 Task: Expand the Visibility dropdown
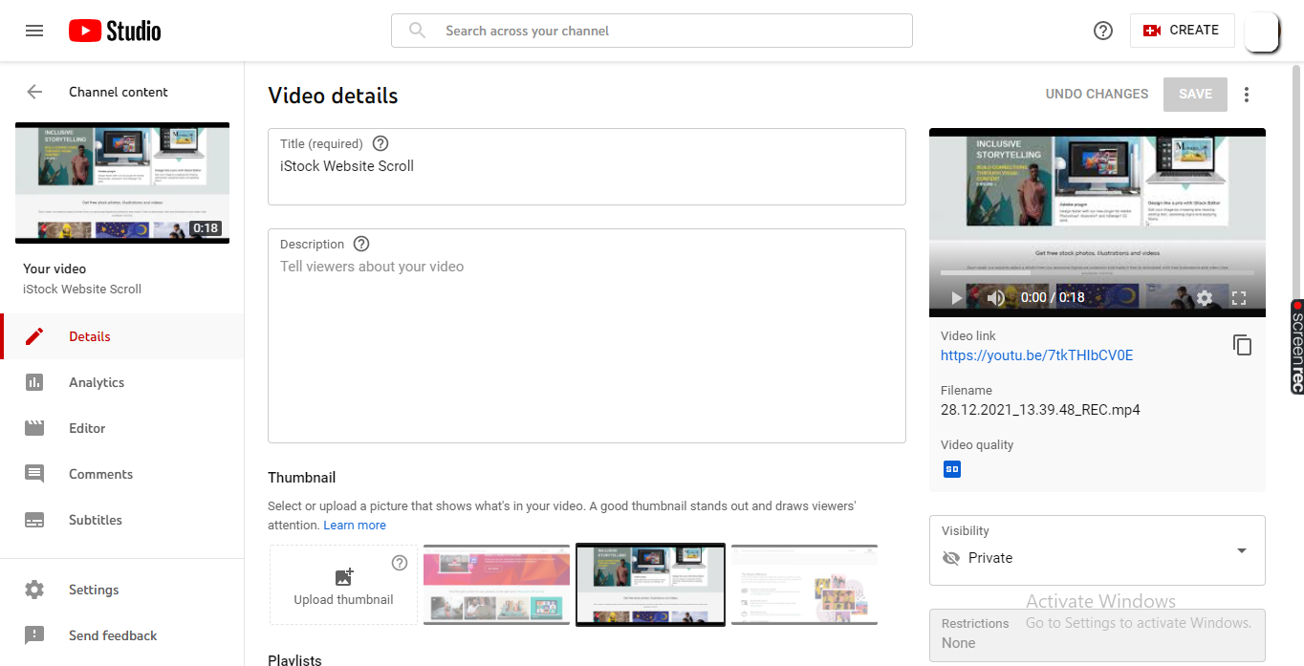[1098, 550]
